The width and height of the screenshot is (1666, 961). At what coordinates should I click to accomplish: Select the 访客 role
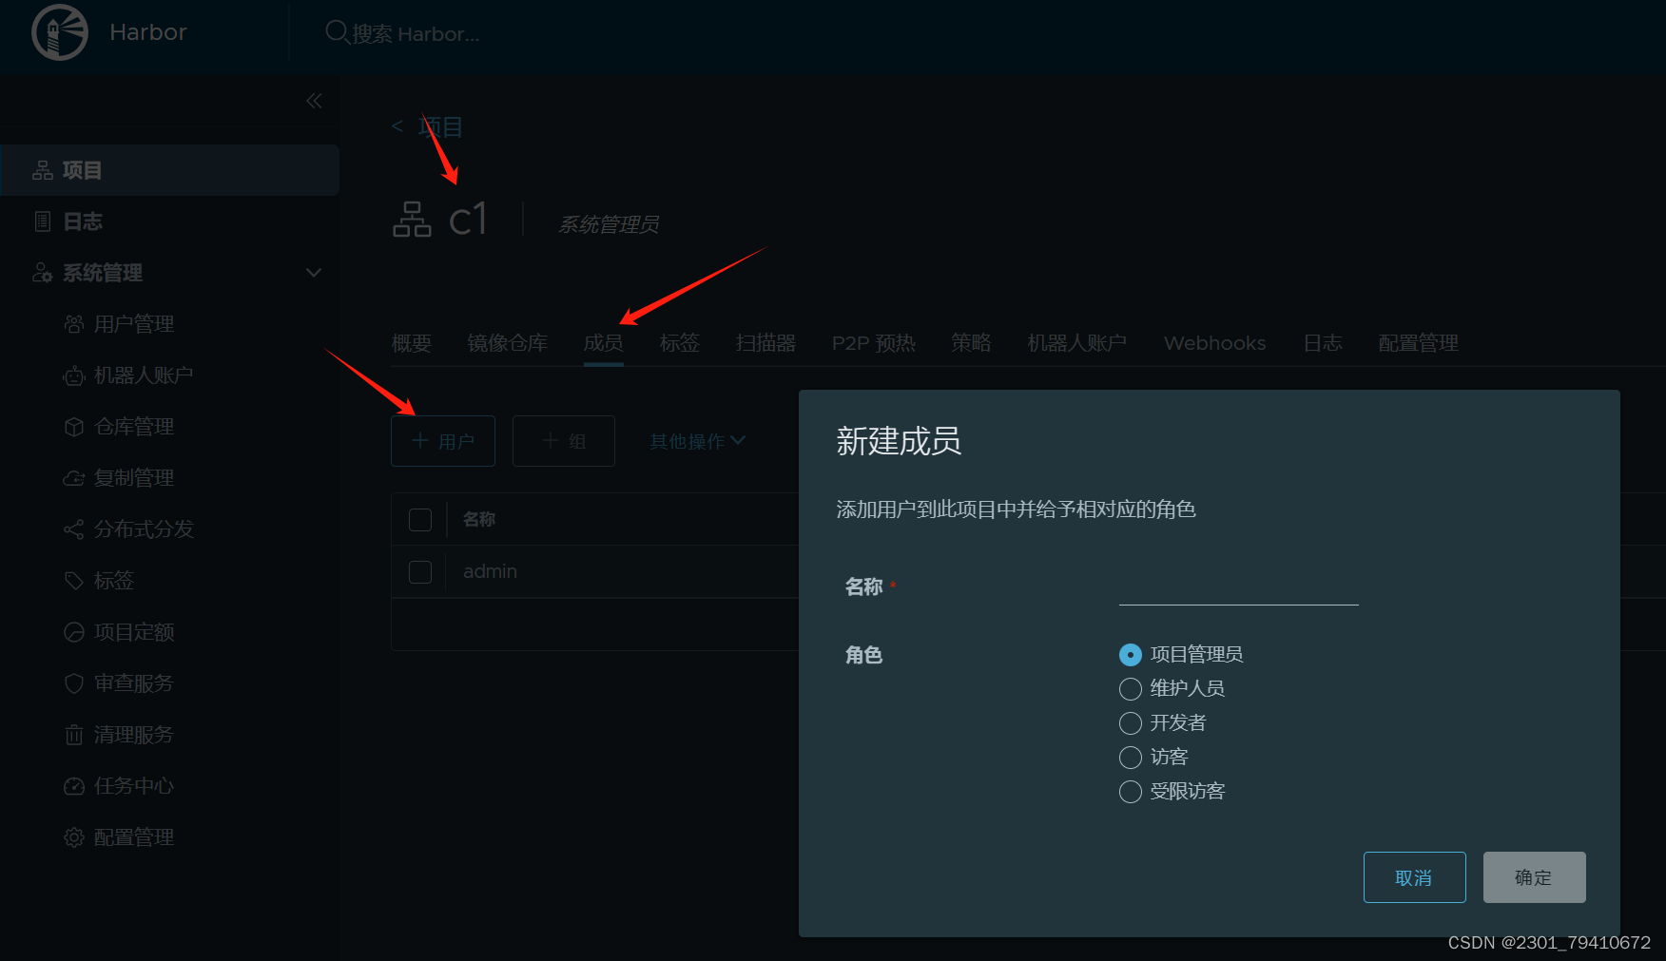[1131, 758]
